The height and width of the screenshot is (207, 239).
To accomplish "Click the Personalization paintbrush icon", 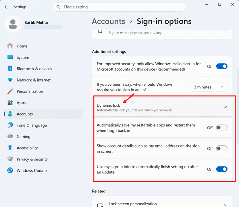I will tap(10, 91).
